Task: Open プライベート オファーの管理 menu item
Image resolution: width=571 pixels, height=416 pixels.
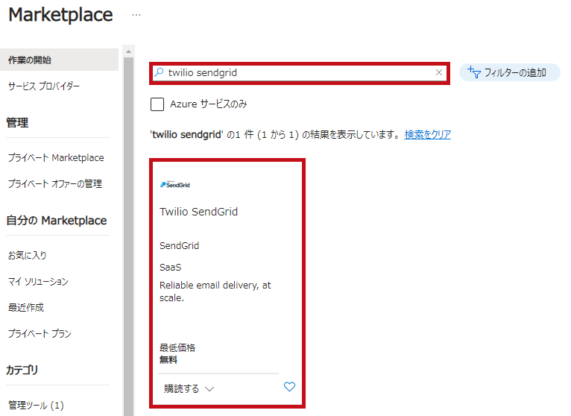Action: point(55,183)
